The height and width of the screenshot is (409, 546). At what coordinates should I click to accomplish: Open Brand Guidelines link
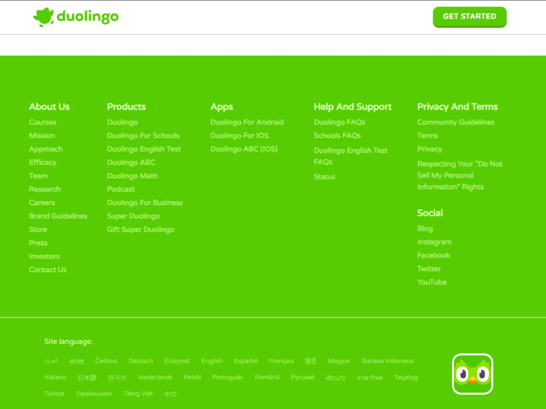coord(58,216)
